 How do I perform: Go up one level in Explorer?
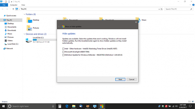(x=13, y=9)
